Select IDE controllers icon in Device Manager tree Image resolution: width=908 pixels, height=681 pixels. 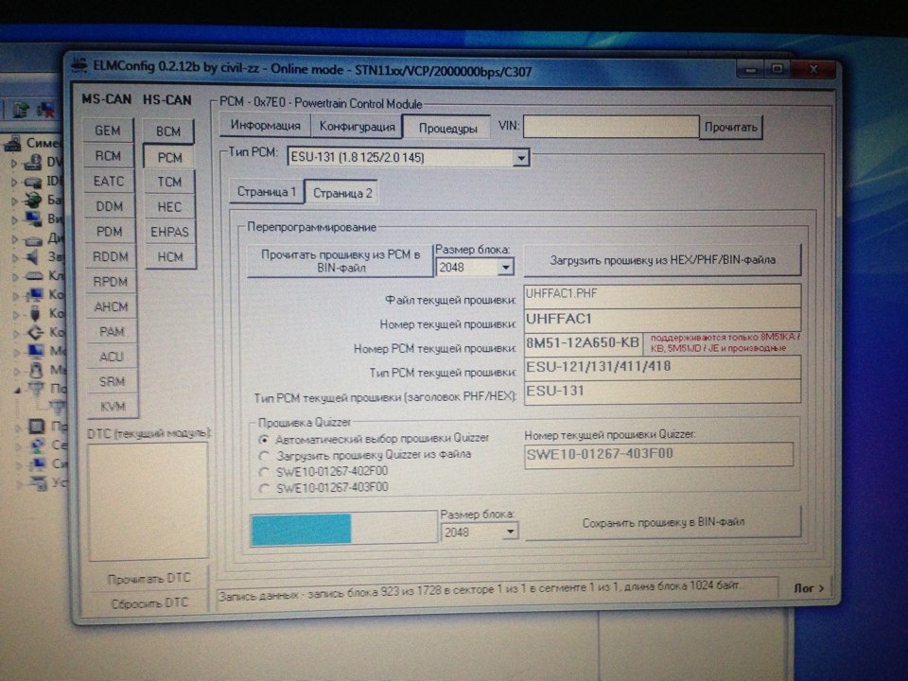34,182
